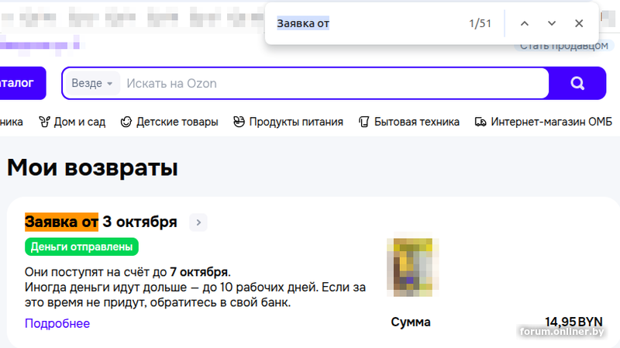620x348 pixels.
Task: Close the find-in-page bar
Action: [x=579, y=24]
